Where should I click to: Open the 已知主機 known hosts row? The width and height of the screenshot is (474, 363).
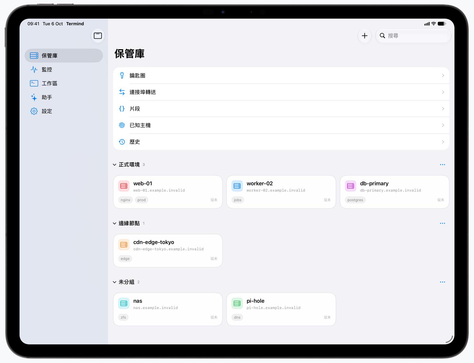tap(281, 125)
